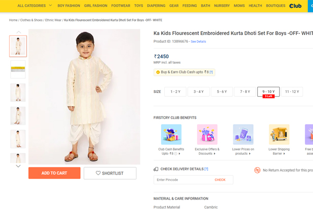Click the Lower Prices on products icon
Image resolution: width=313 pixels, height=209 pixels.
243,134
